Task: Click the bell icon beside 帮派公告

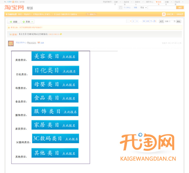Action: tap(9, 28)
